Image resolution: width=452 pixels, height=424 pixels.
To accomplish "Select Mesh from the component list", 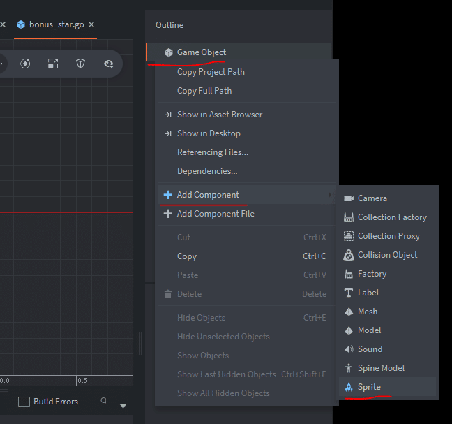I will click(x=387, y=312).
